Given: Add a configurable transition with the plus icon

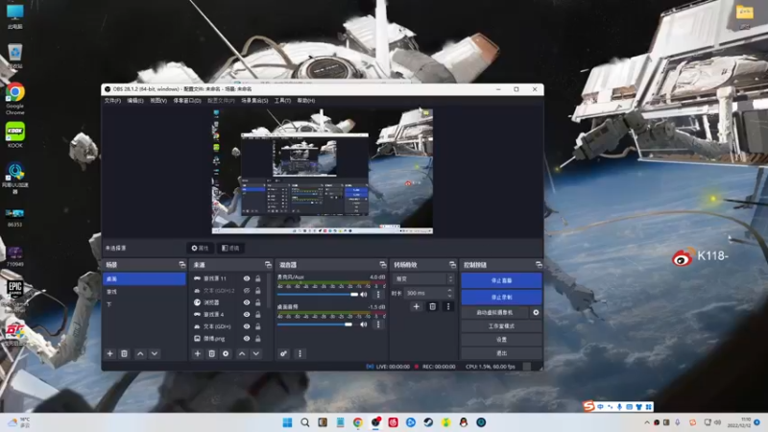Looking at the screenshot, I should click(x=417, y=306).
